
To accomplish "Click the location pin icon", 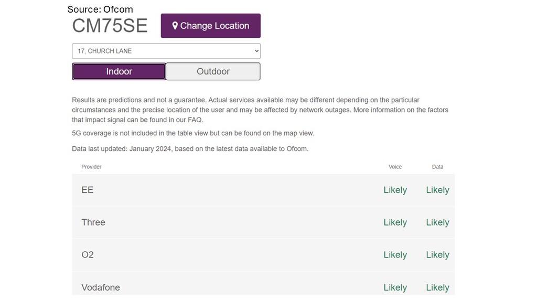I will click(x=175, y=26).
